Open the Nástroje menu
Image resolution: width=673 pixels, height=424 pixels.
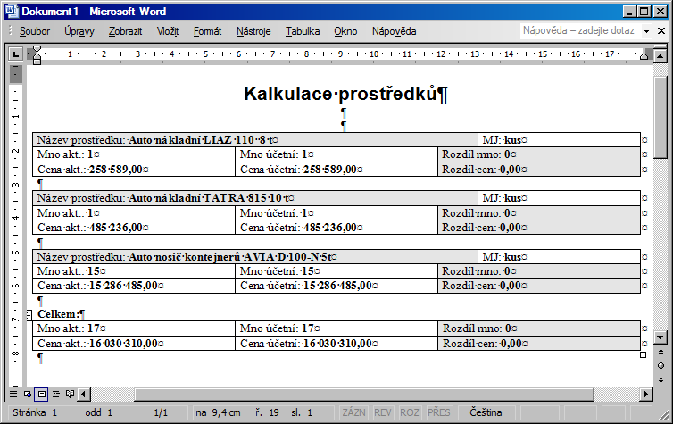click(x=253, y=31)
